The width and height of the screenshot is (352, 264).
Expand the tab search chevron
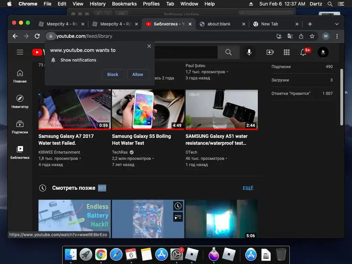[x=337, y=24]
